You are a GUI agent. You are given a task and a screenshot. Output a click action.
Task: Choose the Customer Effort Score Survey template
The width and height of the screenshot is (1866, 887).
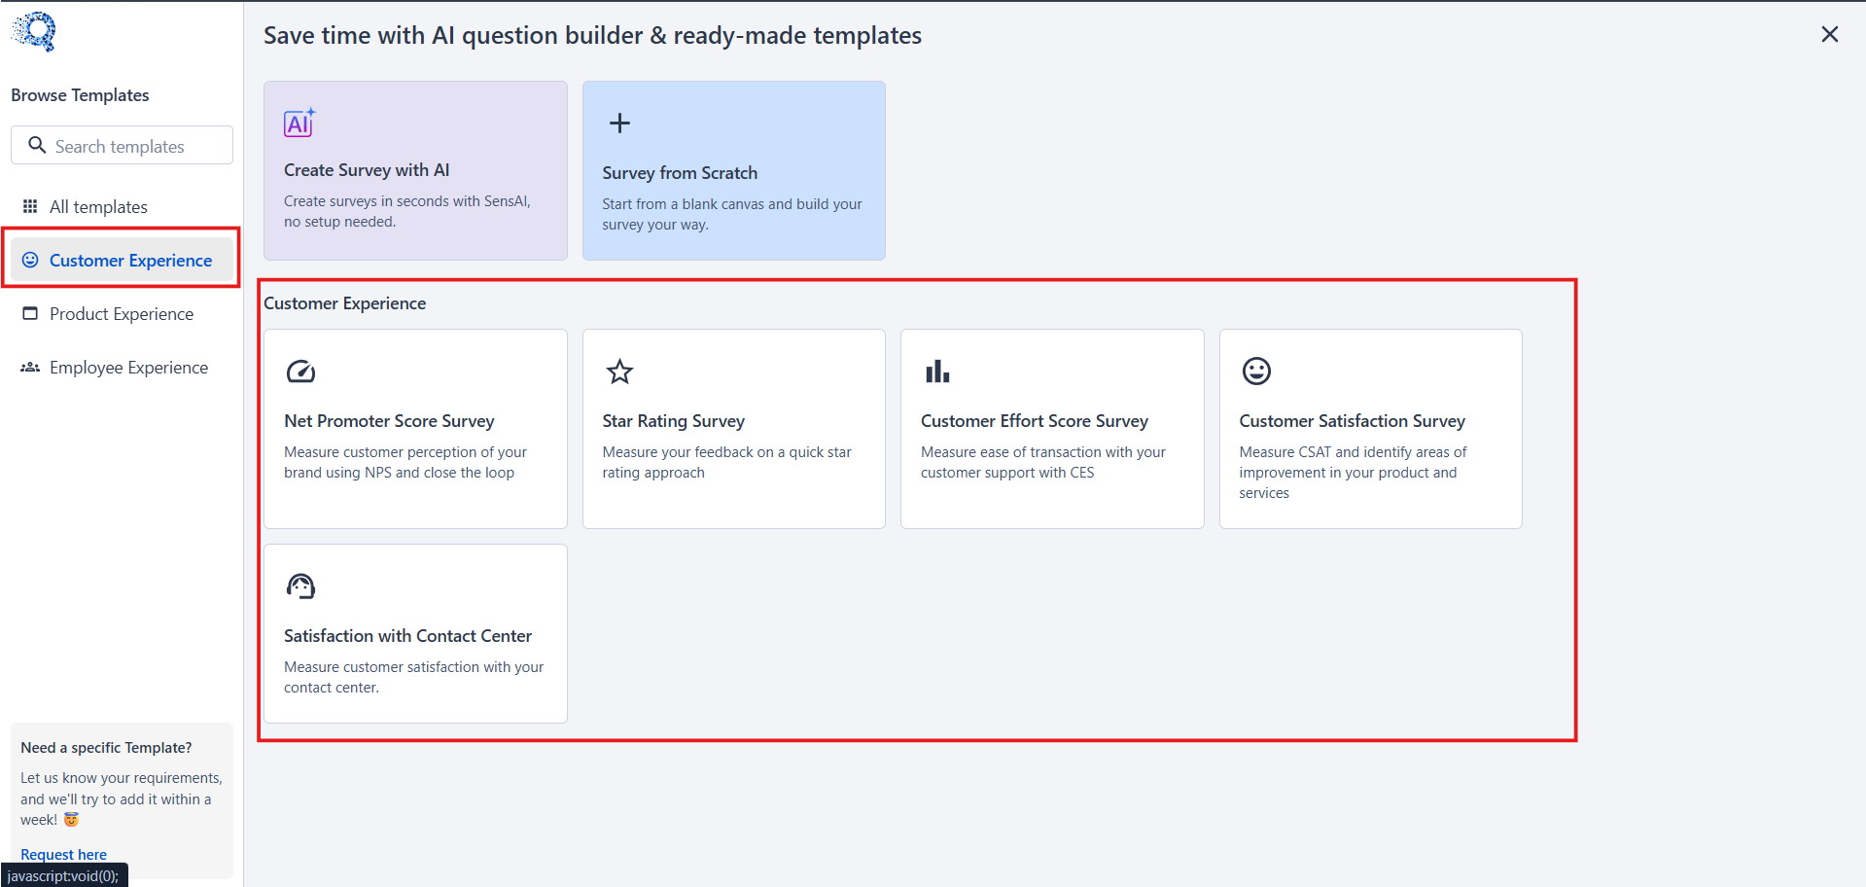(1052, 429)
